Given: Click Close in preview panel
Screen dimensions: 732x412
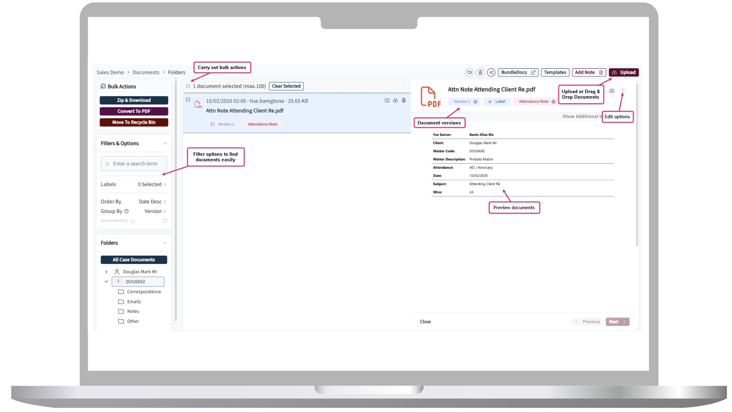Looking at the screenshot, I should (x=425, y=322).
